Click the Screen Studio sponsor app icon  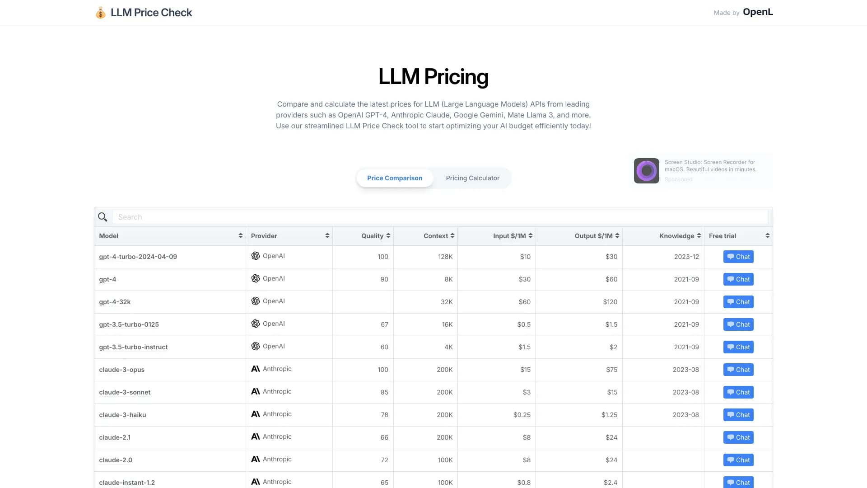click(646, 170)
